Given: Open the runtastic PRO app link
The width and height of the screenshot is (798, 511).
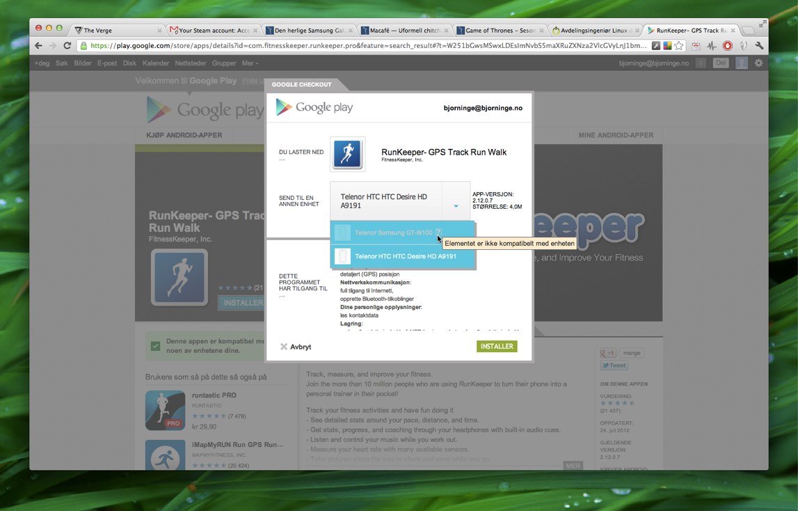Looking at the screenshot, I should [x=214, y=395].
